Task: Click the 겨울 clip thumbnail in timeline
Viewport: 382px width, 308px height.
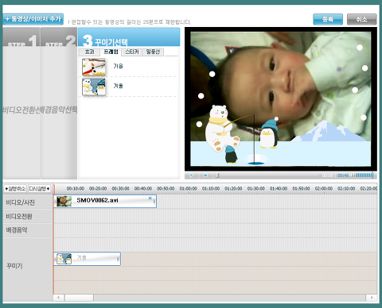Action: tap(64, 259)
